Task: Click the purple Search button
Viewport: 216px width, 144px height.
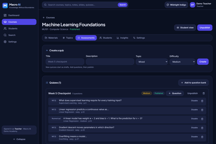Action: pyautogui.click(x=122, y=5)
